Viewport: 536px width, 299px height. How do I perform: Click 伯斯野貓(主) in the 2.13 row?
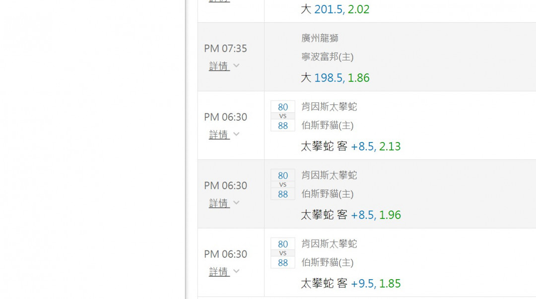(x=327, y=125)
